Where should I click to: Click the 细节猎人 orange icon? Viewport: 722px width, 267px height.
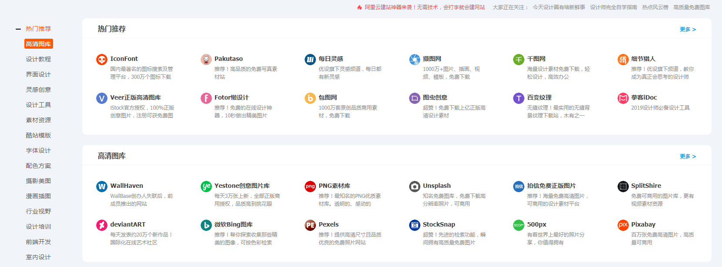623,60
